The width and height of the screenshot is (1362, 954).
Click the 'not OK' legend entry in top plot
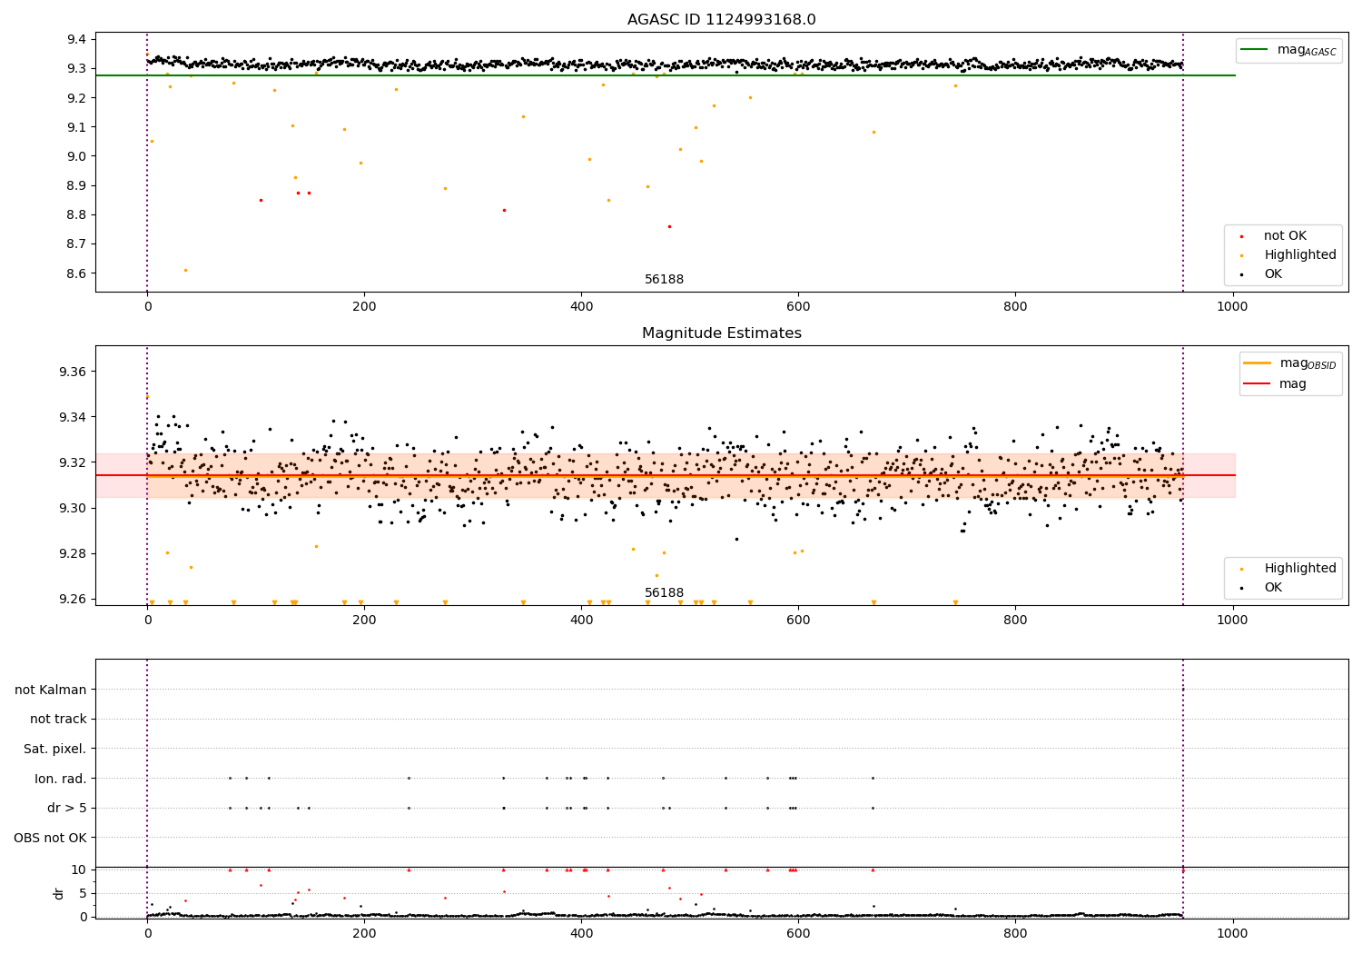click(1285, 236)
